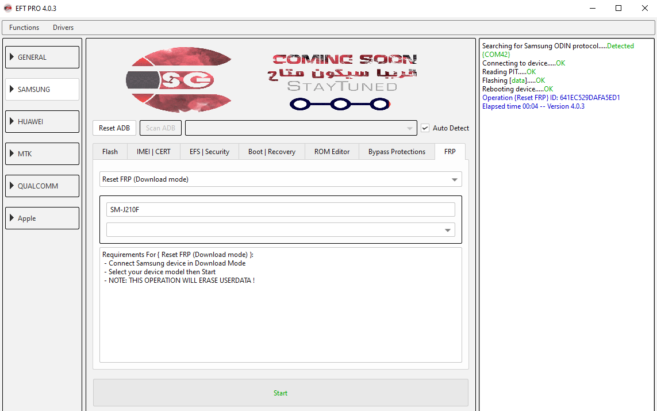The height and width of the screenshot is (411, 657).
Task: Click the 'Flashing [data]' log line
Action: coord(514,80)
